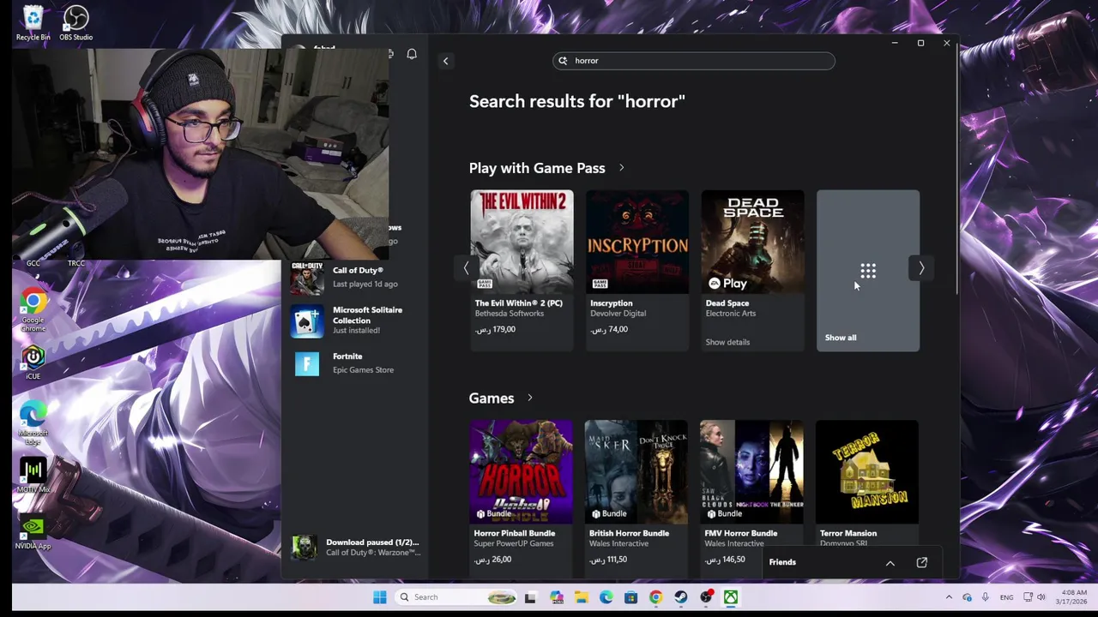1098x617 pixels.
Task: Select "Super PowerUP Games" publisher text
Action: (514, 543)
